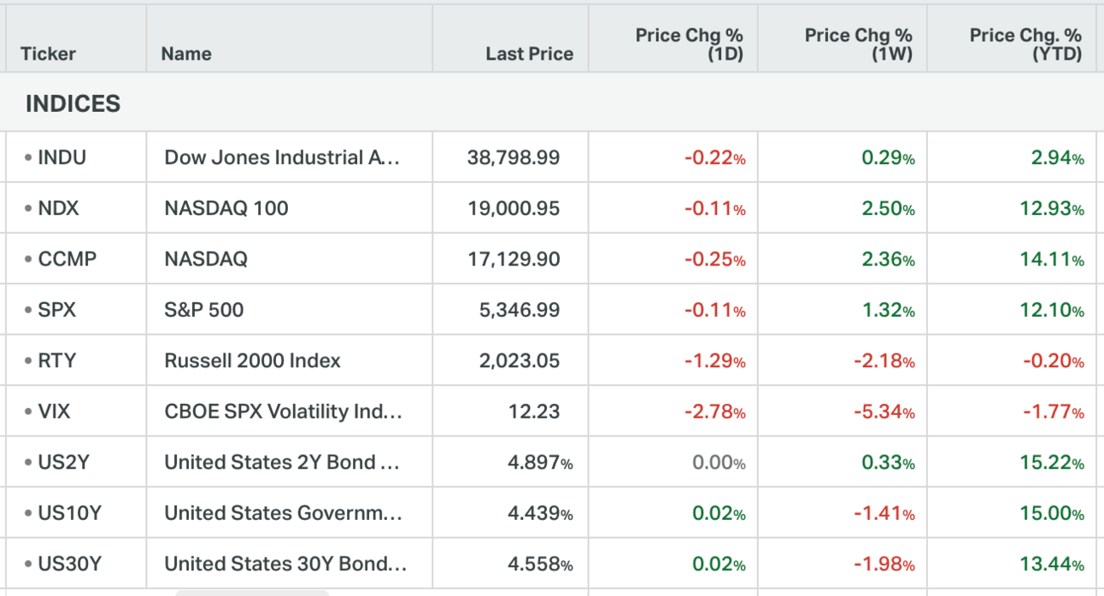Click the bullet dot next to US30Y

coord(28,564)
